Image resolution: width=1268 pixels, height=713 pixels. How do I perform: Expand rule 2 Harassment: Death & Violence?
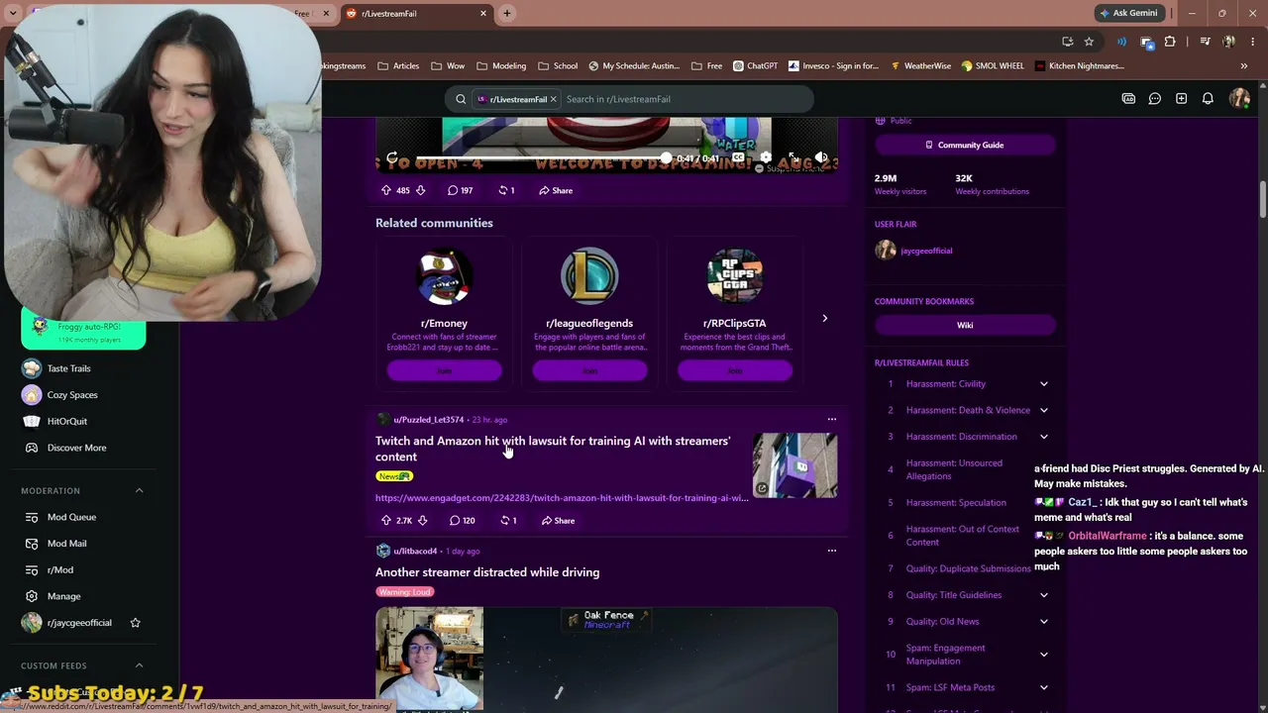[1043, 410]
